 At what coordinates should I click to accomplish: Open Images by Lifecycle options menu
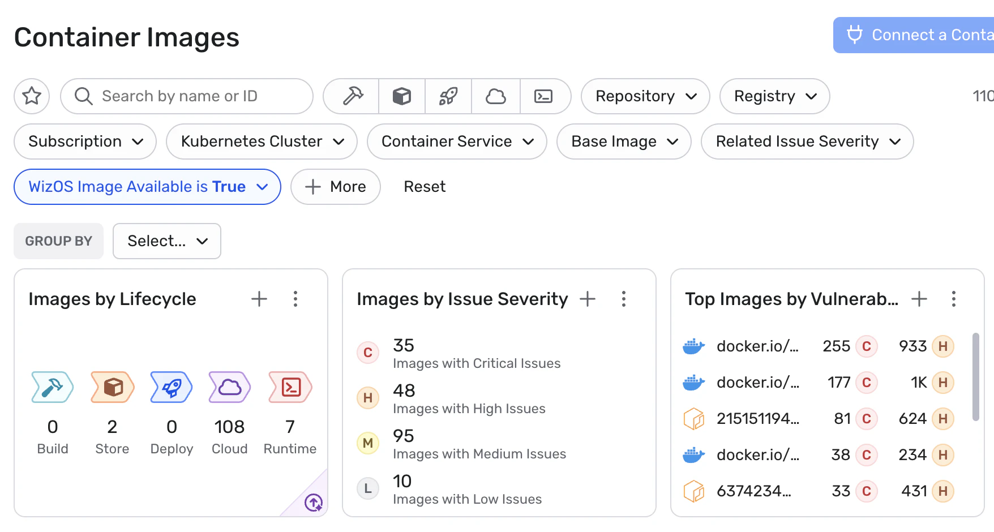pos(295,299)
